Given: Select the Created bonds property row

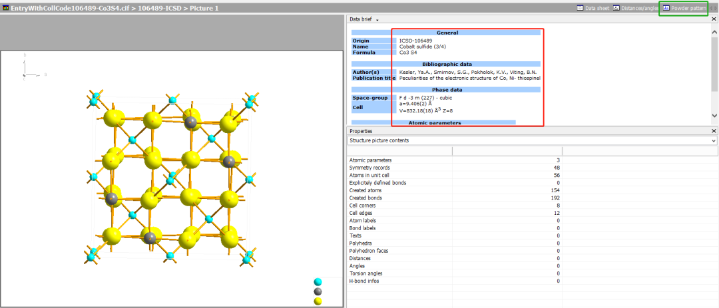Looking at the screenshot, I should coord(366,198).
